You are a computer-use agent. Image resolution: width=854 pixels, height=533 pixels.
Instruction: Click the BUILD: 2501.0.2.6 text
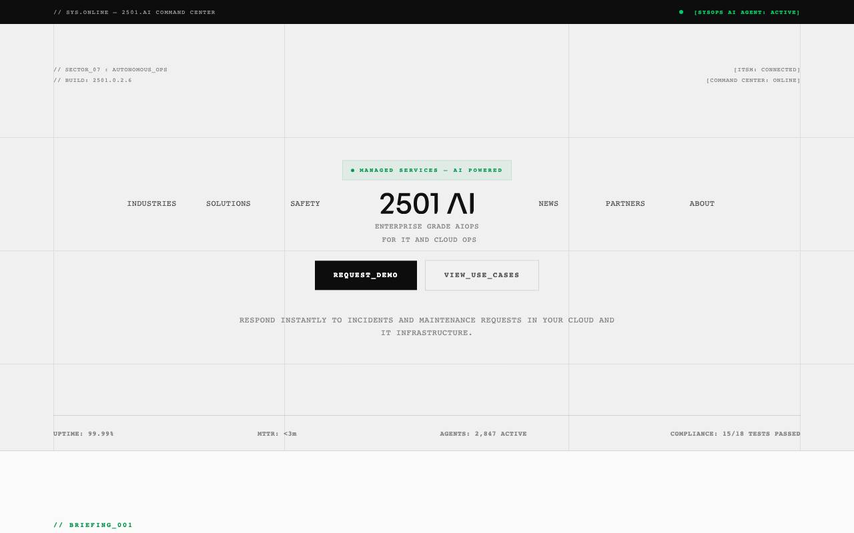[93, 80]
